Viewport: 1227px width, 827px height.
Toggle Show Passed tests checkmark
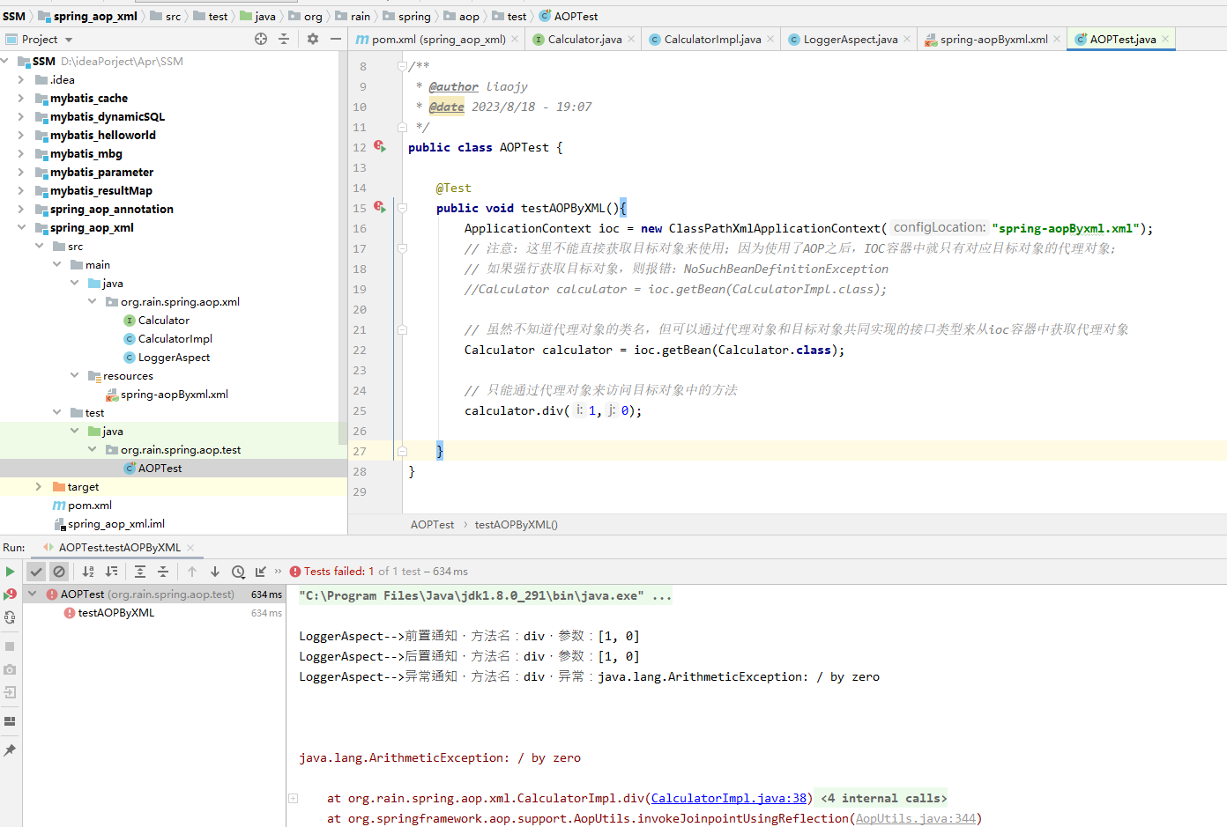click(36, 572)
